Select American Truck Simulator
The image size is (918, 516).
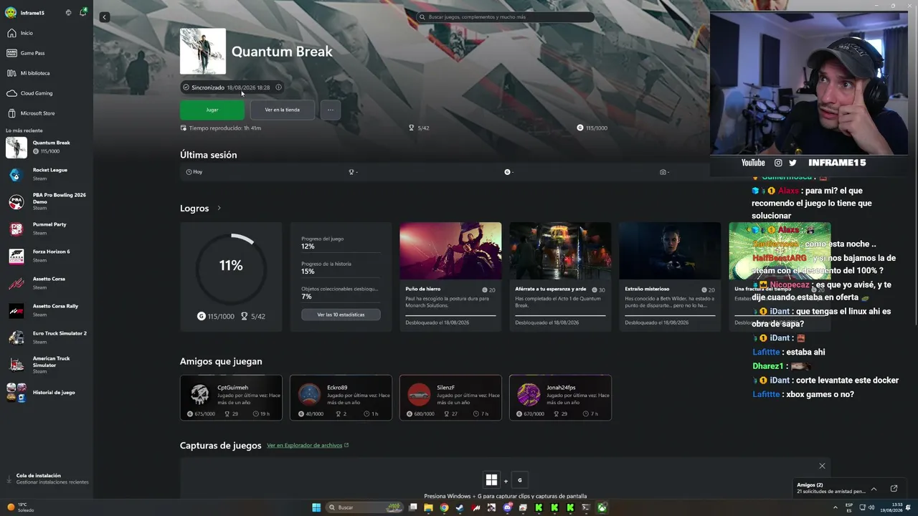coord(47,365)
